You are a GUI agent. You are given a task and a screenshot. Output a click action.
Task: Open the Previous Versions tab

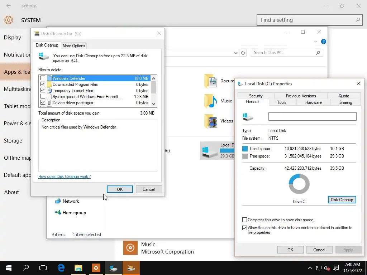point(301,96)
